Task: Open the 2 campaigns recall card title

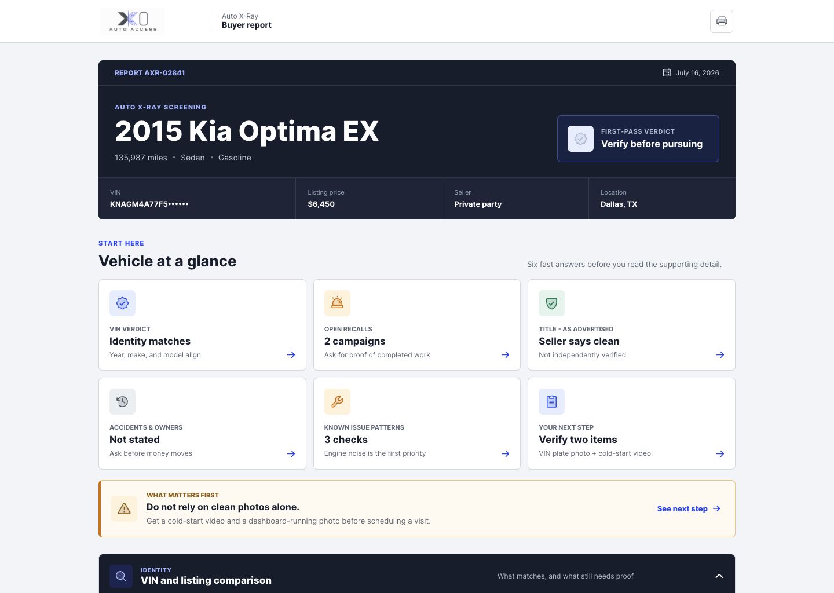Action: tap(355, 341)
